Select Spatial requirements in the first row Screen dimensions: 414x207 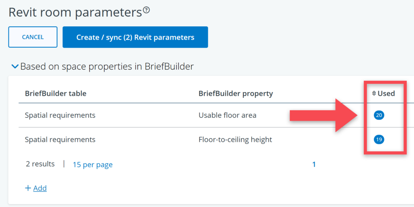coord(60,115)
